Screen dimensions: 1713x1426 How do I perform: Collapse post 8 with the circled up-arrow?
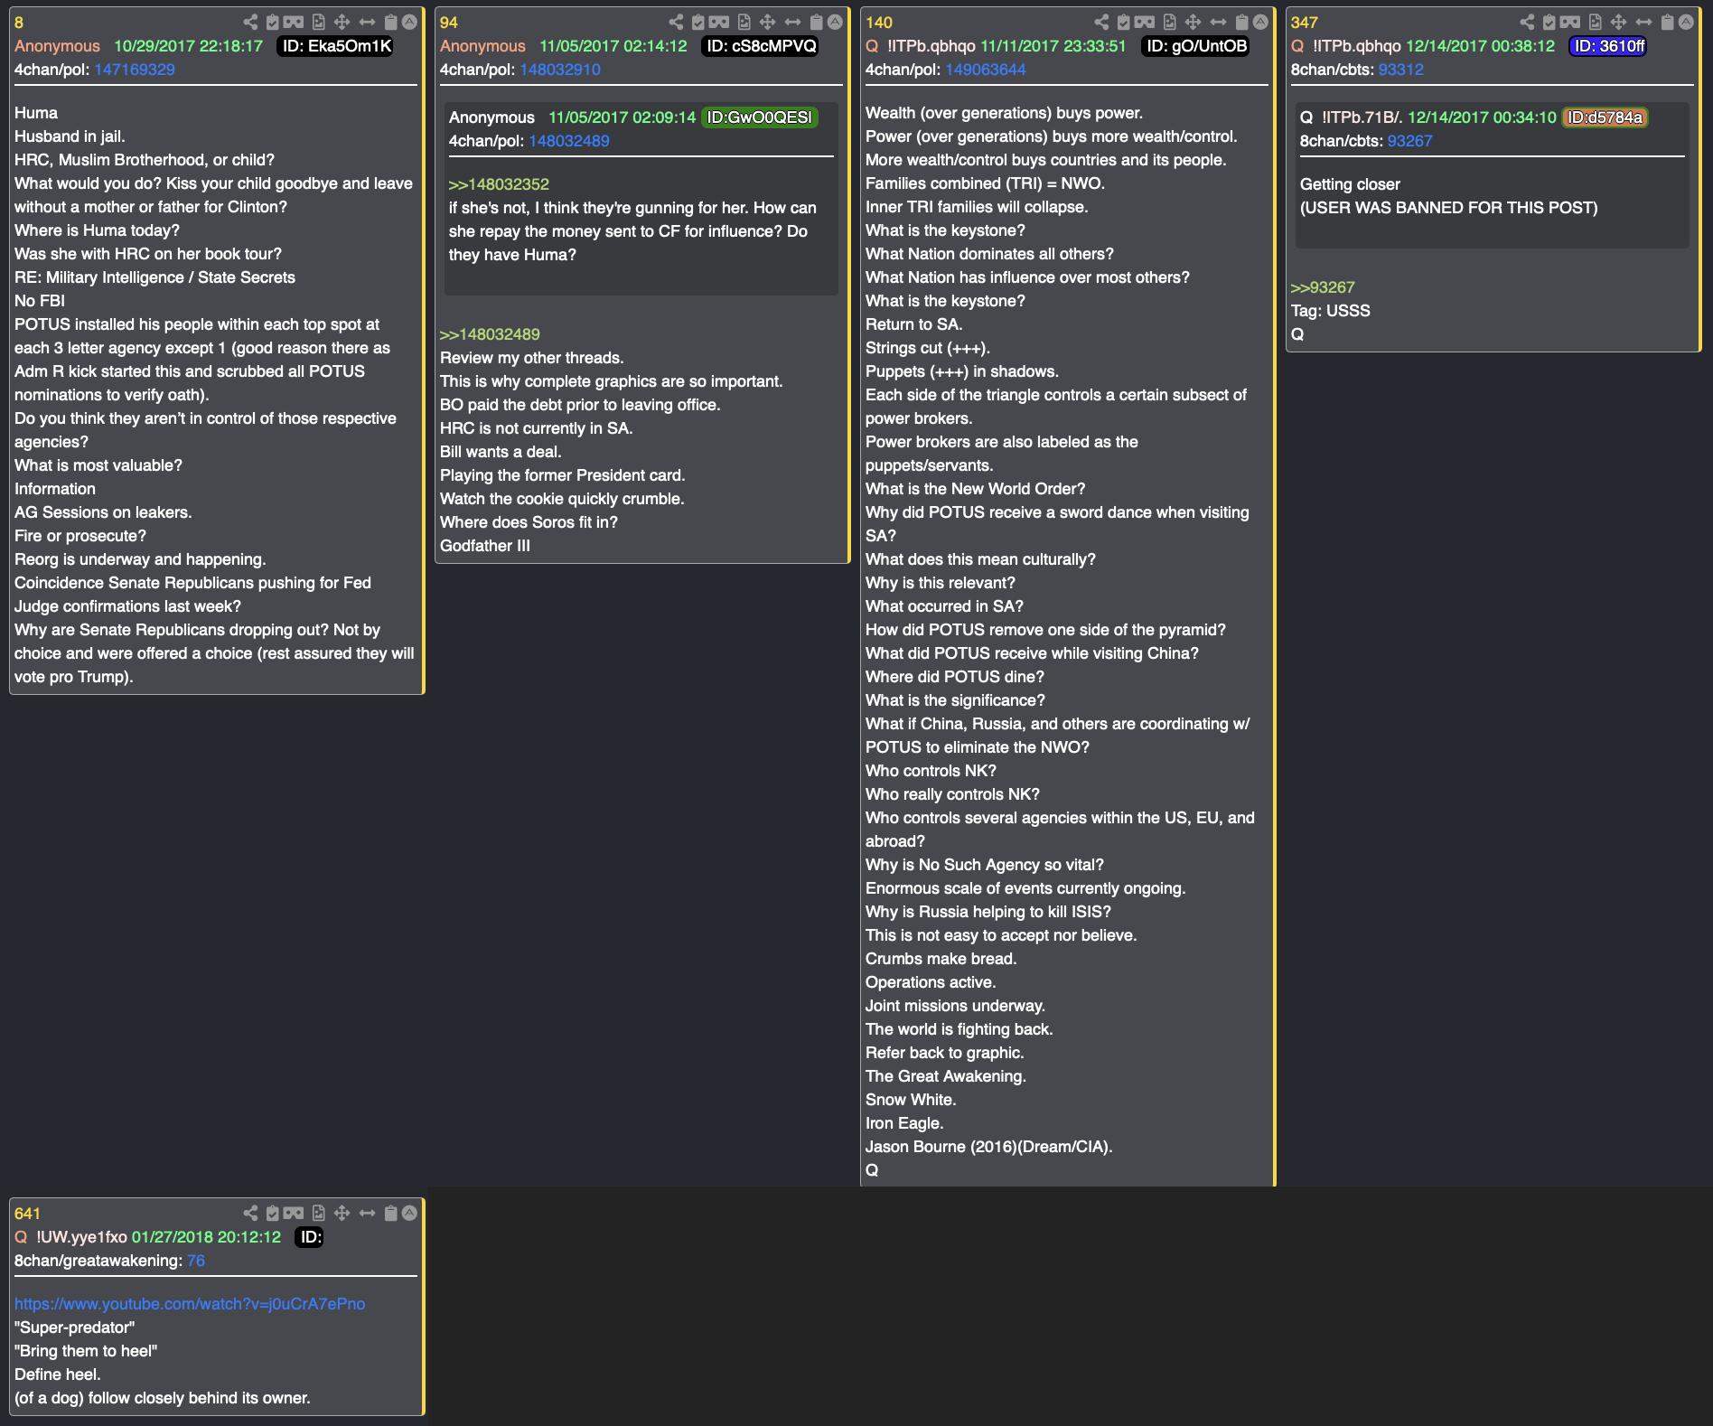[409, 22]
